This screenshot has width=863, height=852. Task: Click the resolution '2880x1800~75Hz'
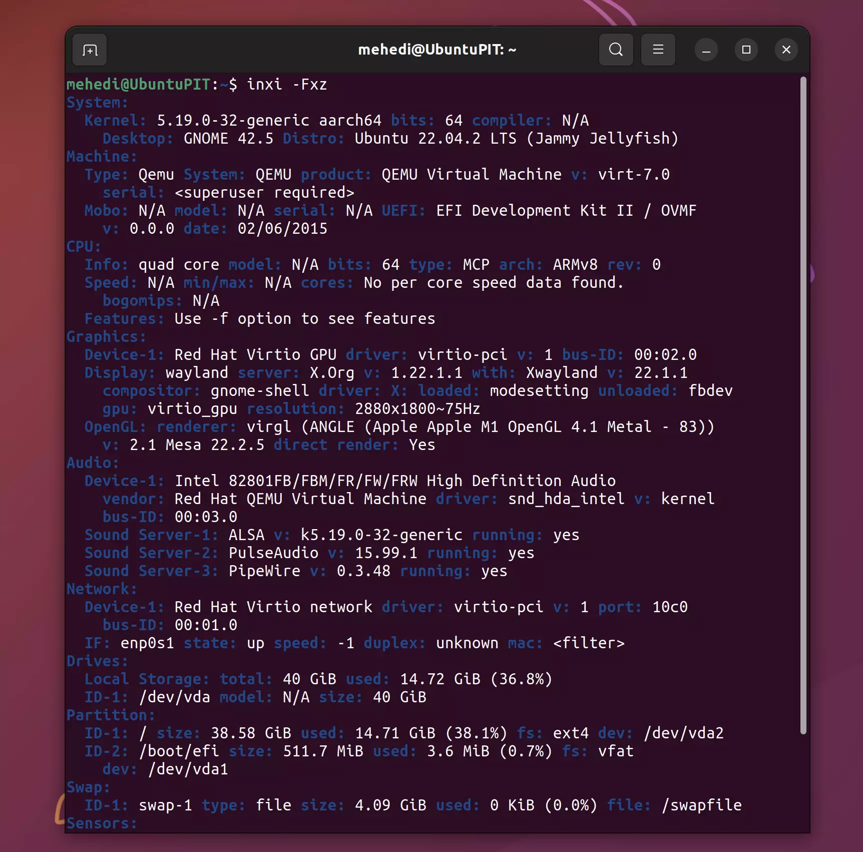(417, 408)
